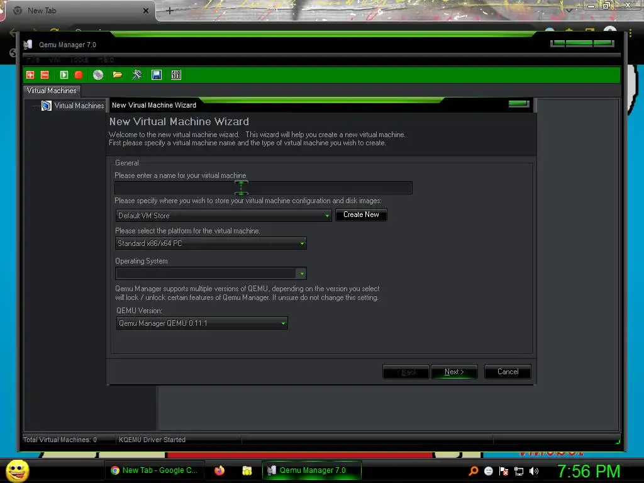The height and width of the screenshot is (483, 644).
Task: Click the yellow folder taskbar icon
Action: tap(247, 470)
